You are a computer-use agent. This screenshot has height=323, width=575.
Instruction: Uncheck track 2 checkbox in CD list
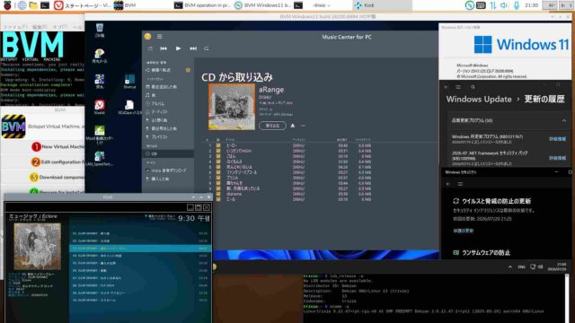218,151
